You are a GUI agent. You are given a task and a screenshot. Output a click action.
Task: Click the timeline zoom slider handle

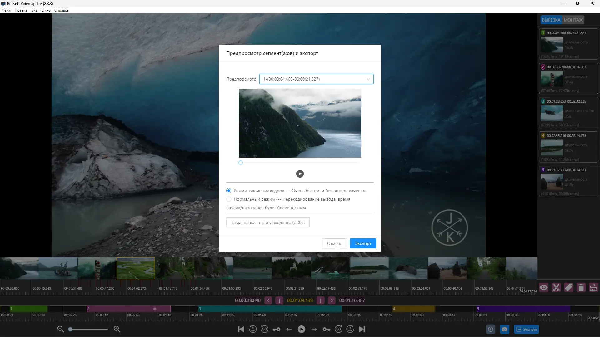point(71,329)
